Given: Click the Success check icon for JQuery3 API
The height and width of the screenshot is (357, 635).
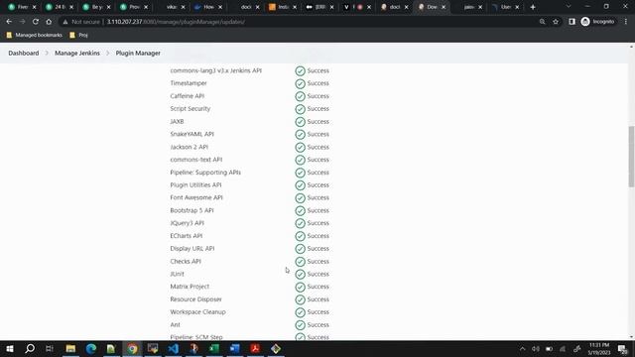Looking at the screenshot, I should (300, 223).
